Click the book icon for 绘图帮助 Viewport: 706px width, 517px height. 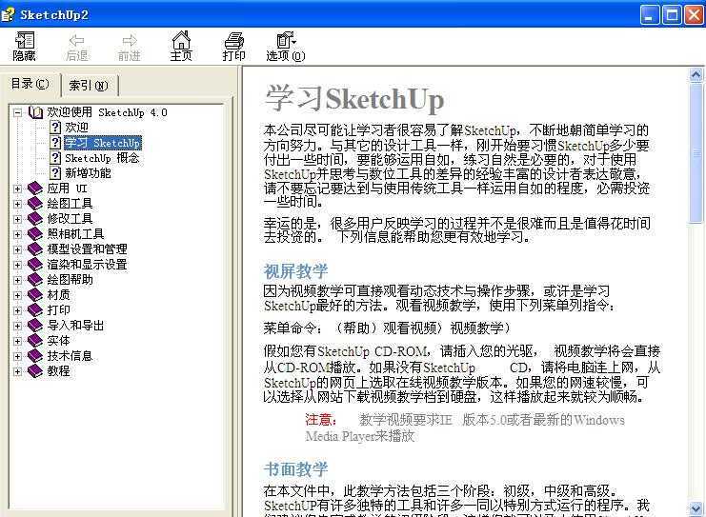(x=35, y=280)
